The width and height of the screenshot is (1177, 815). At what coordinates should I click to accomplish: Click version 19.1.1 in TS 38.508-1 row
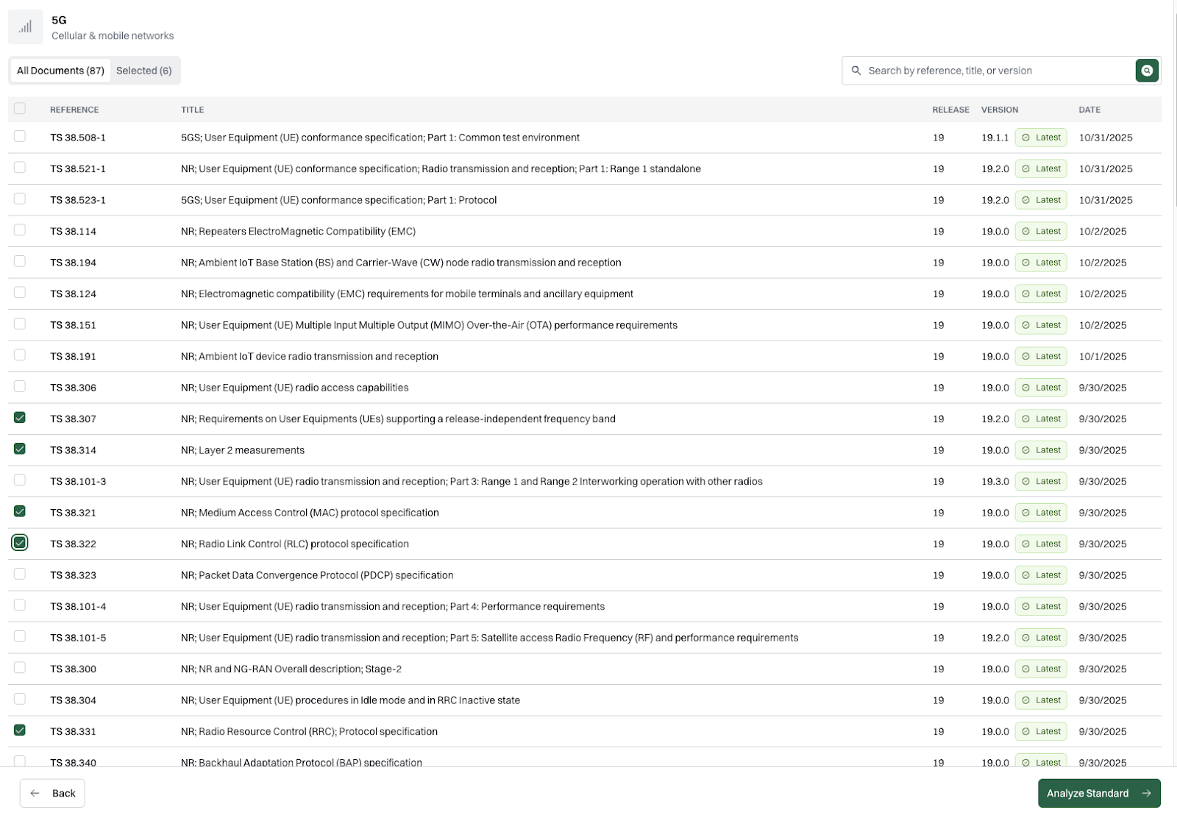[x=995, y=138]
